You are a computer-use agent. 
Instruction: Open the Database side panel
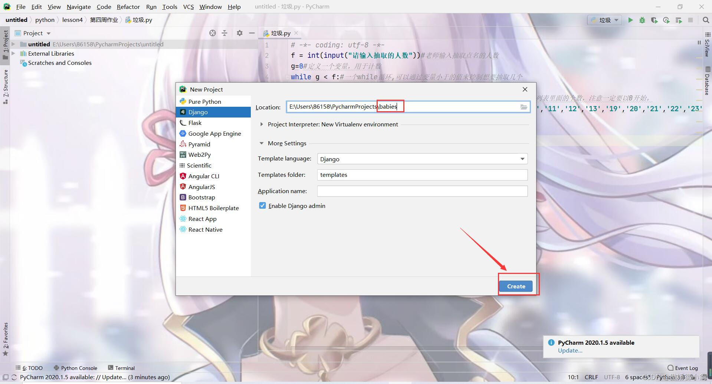click(707, 81)
